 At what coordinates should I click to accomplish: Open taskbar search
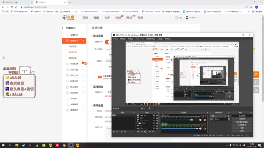pos(10,145)
